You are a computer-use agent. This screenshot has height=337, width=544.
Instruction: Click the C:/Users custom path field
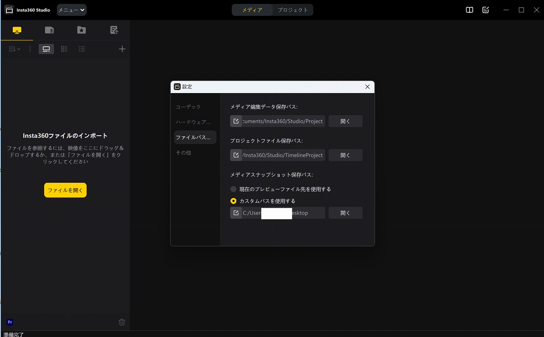coord(283,213)
